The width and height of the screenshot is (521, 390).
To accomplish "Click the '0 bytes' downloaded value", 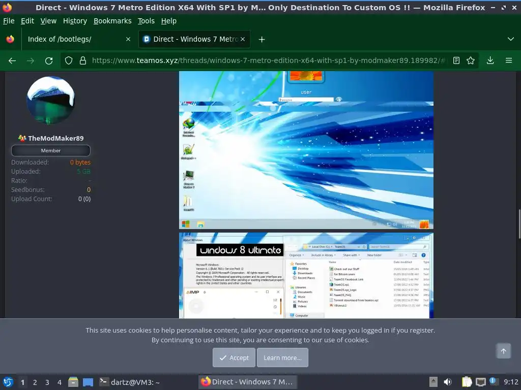I will click(x=80, y=162).
